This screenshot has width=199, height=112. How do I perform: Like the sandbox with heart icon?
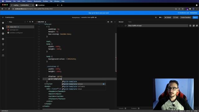point(160,17)
